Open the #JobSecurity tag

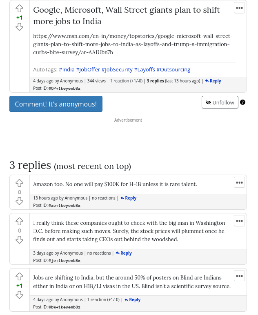[117, 69]
